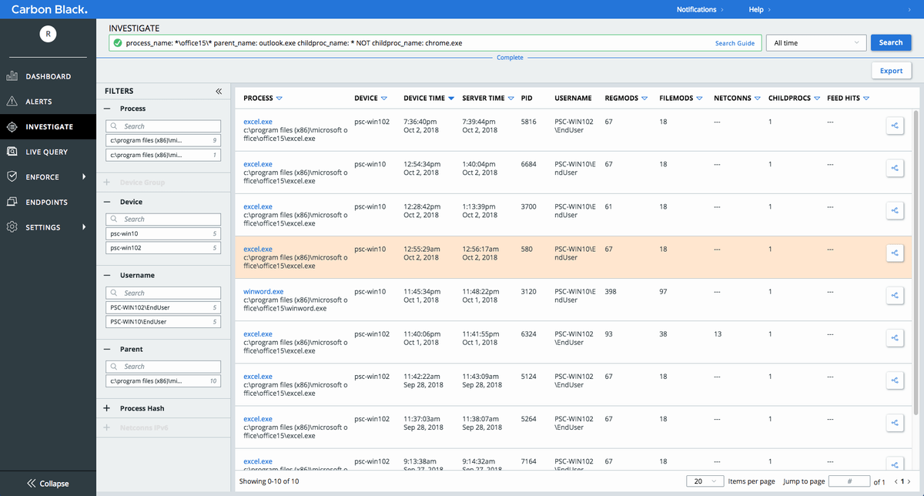Screen dimensions: 924x496
Task: Open process tree for PID 3700
Action: coord(895,211)
